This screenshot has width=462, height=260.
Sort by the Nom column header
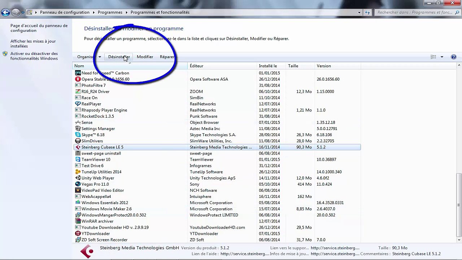pyautogui.click(x=130, y=66)
